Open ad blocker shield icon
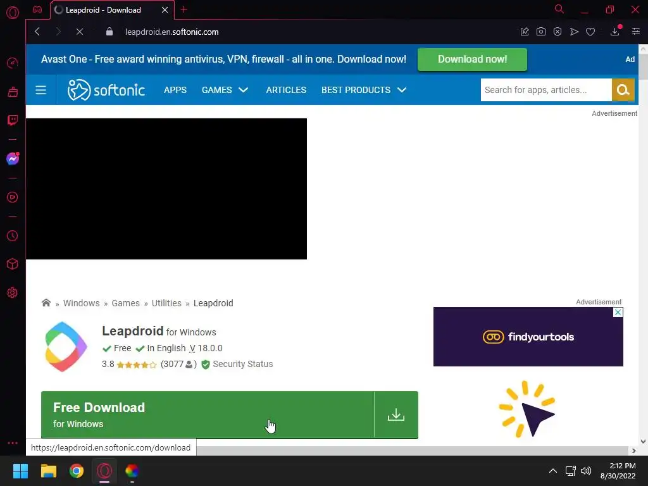This screenshot has height=486, width=648. pos(558,32)
